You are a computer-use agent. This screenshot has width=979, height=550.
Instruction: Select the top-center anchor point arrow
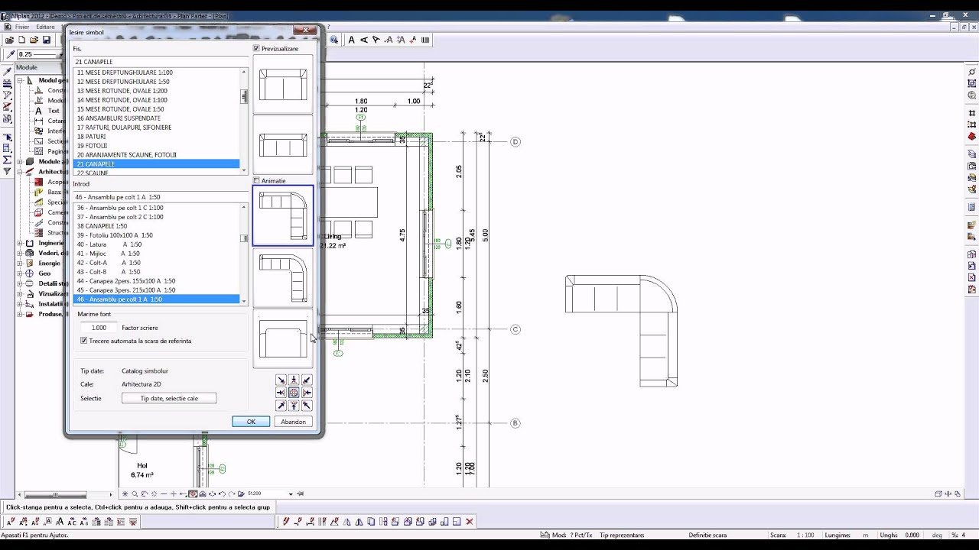click(294, 380)
